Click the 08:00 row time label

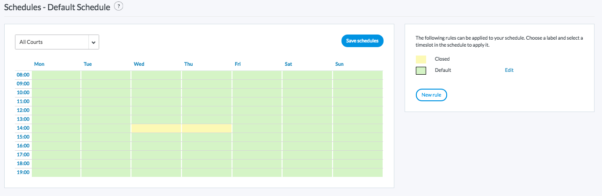pyautogui.click(x=23, y=75)
